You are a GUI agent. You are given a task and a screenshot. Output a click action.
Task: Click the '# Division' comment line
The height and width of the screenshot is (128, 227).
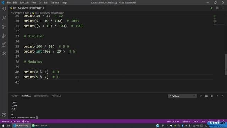[x=34, y=36]
